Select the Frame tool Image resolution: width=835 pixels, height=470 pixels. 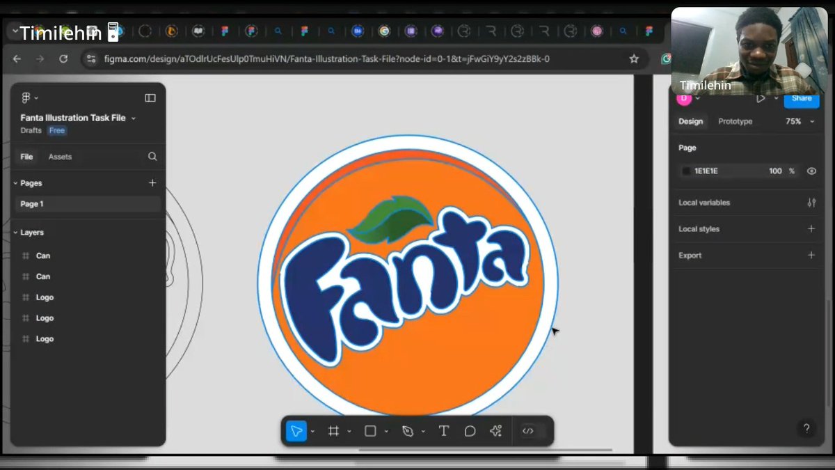click(333, 431)
